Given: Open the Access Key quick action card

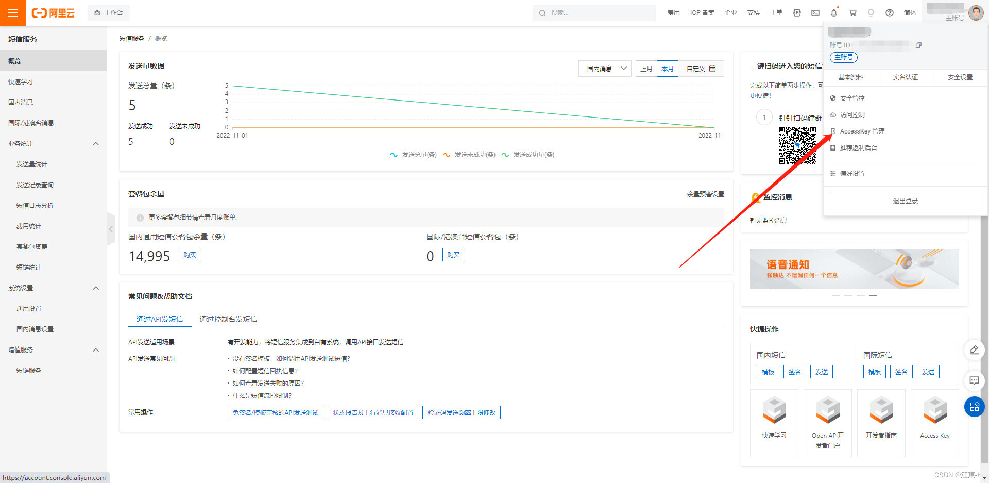Looking at the screenshot, I should [x=935, y=423].
